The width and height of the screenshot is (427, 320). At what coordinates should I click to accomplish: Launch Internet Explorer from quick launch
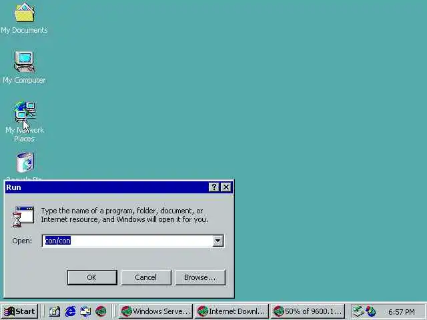[70, 311]
